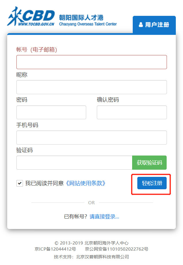Click the 北京汉碧朝晖科技有限公司 support text
Screen dimensions: 183x265
pyautogui.click(x=103, y=257)
